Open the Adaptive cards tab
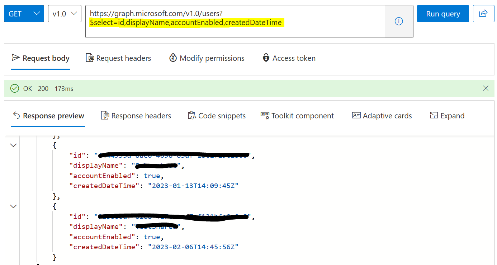Image resolution: width=497 pixels, height=265 pixels. 382,116
